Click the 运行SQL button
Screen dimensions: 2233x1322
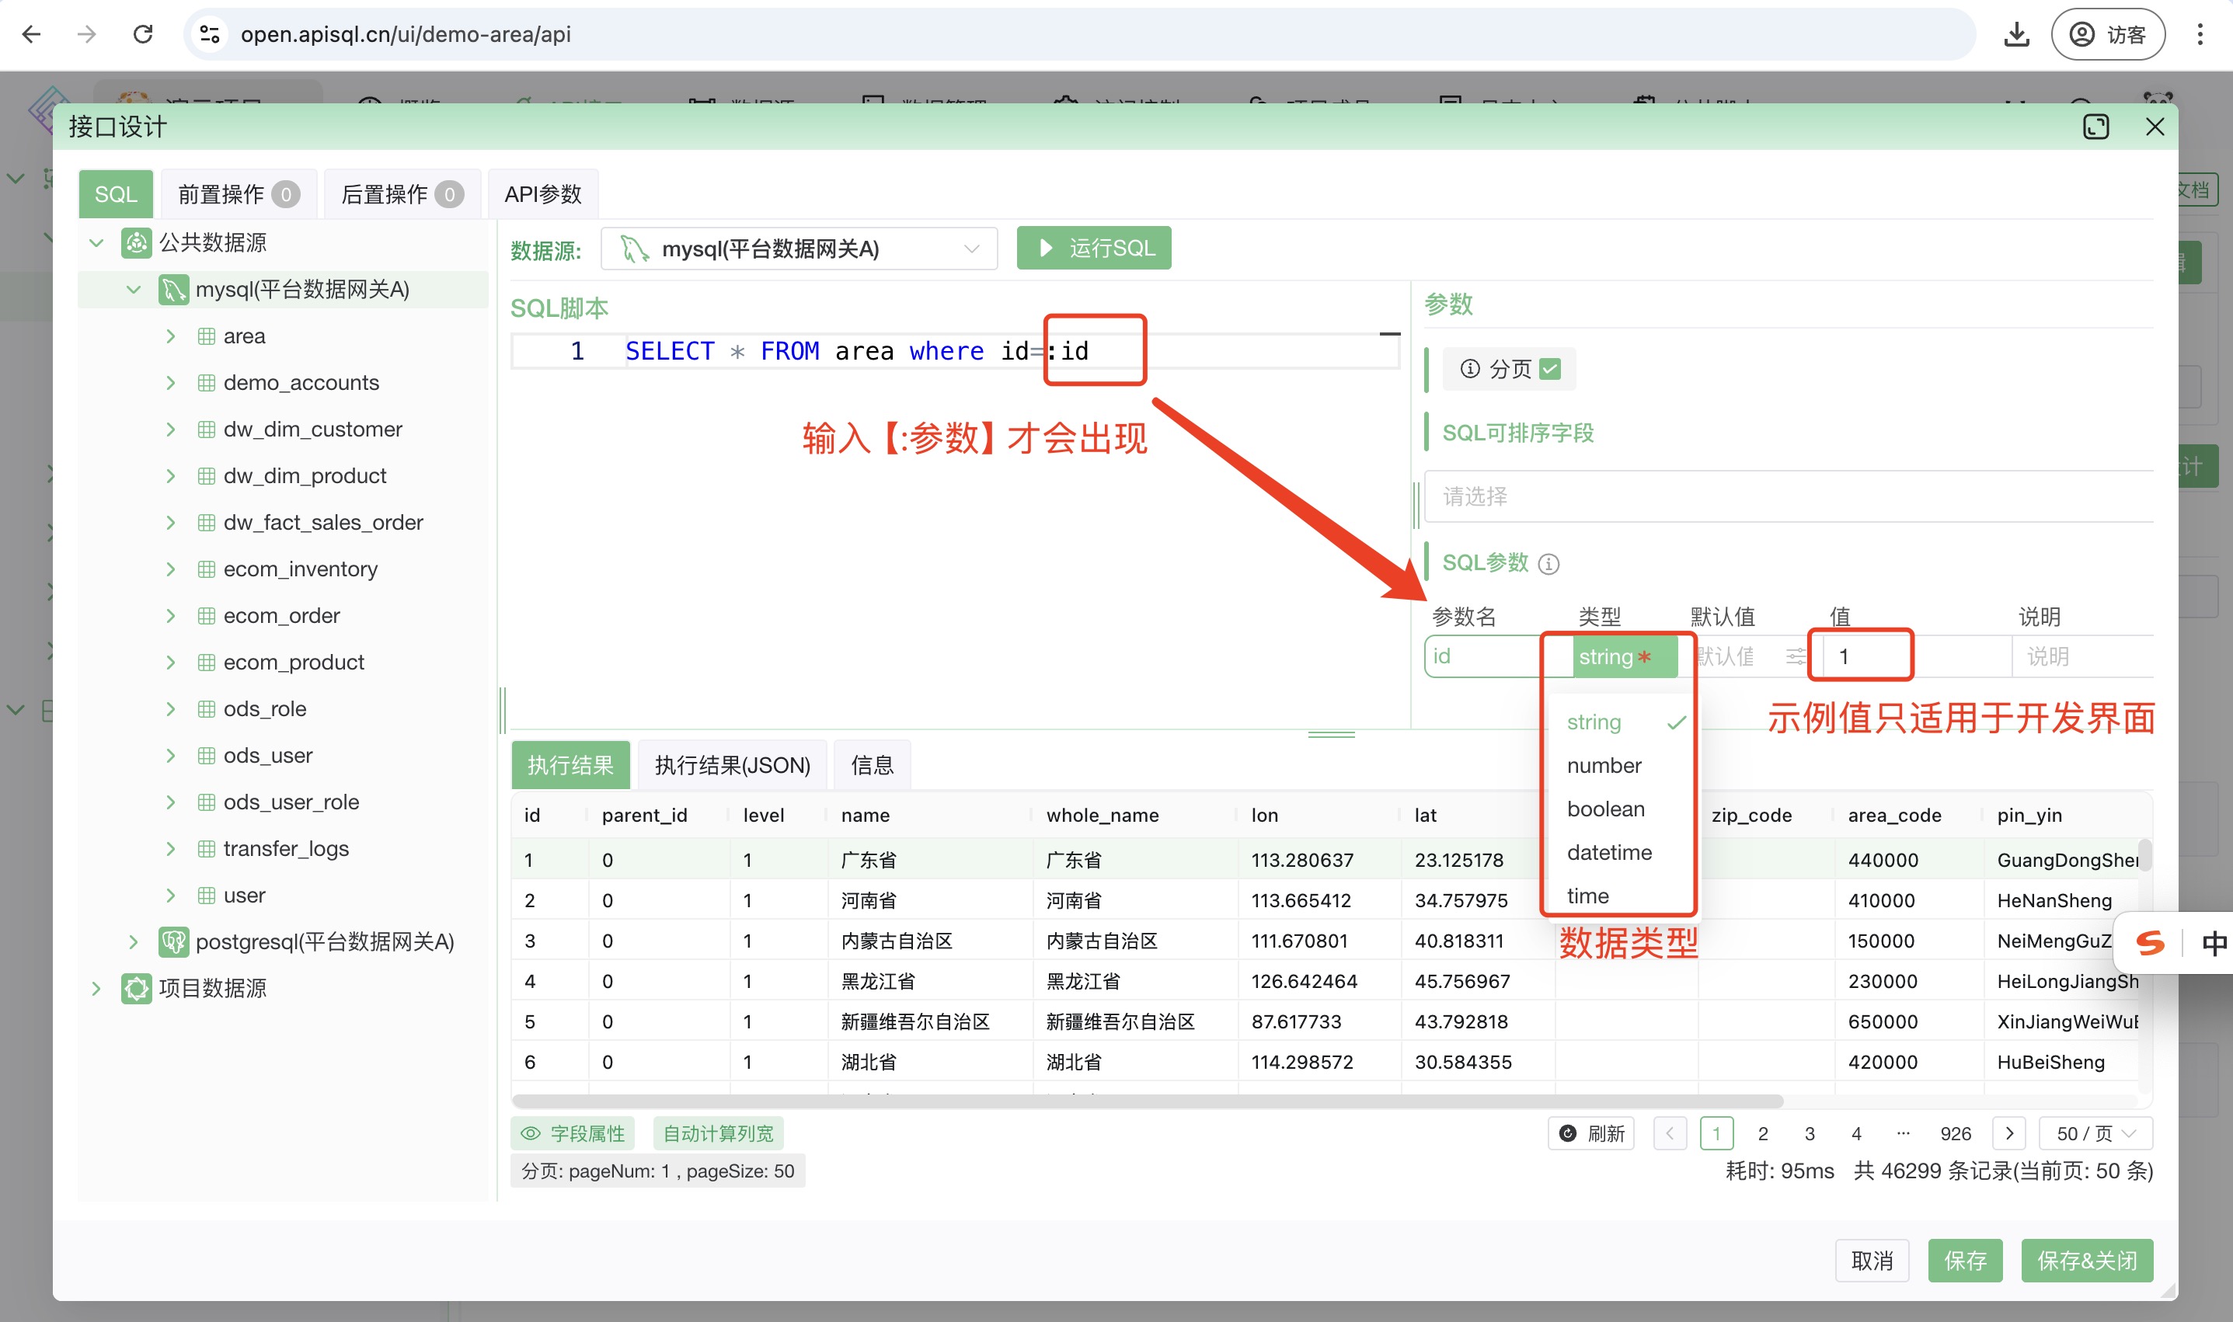click(x=1093, y=248)
